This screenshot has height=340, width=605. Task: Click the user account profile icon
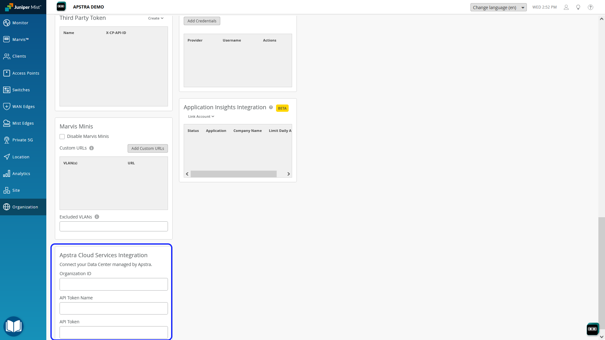click(x=566, y=7)
